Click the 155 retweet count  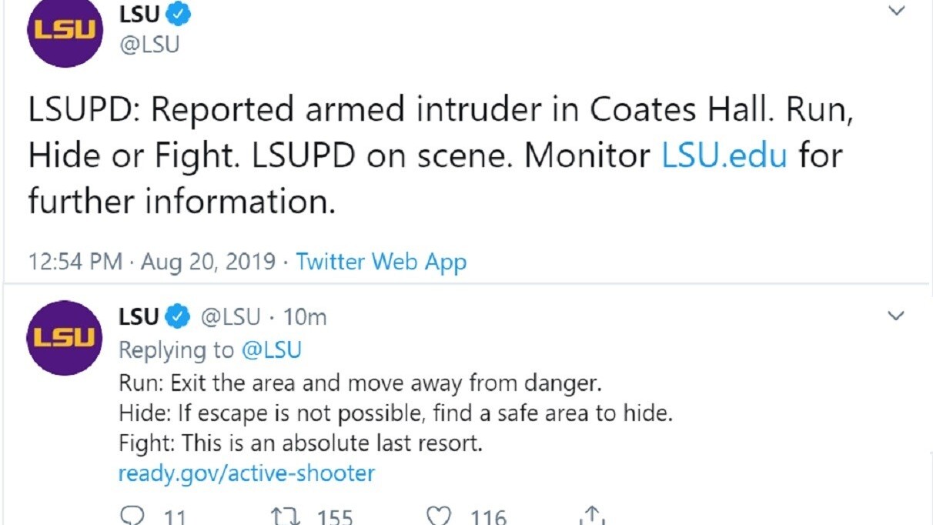click(x=335, y=517)
